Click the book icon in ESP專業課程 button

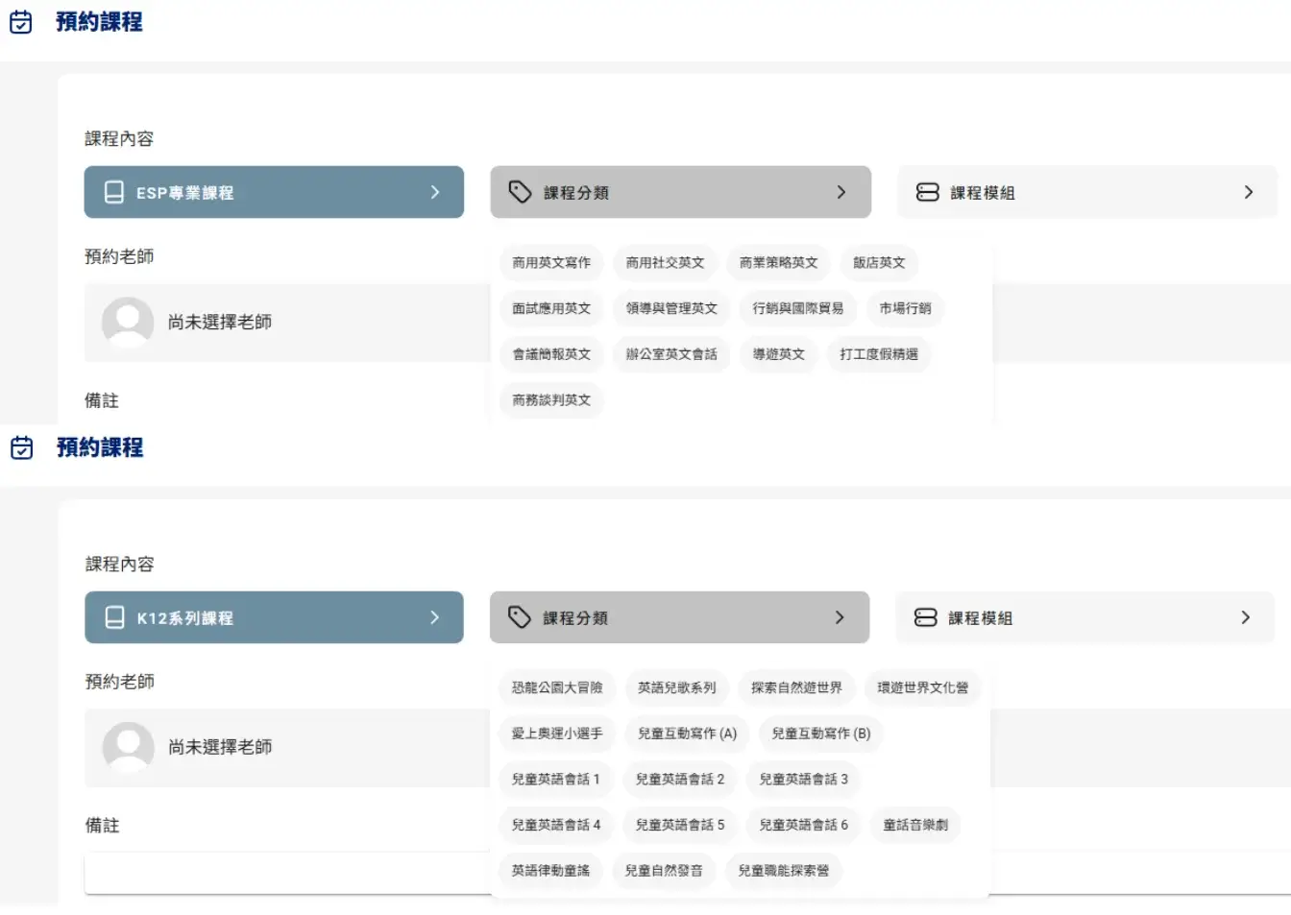[113, 192]
